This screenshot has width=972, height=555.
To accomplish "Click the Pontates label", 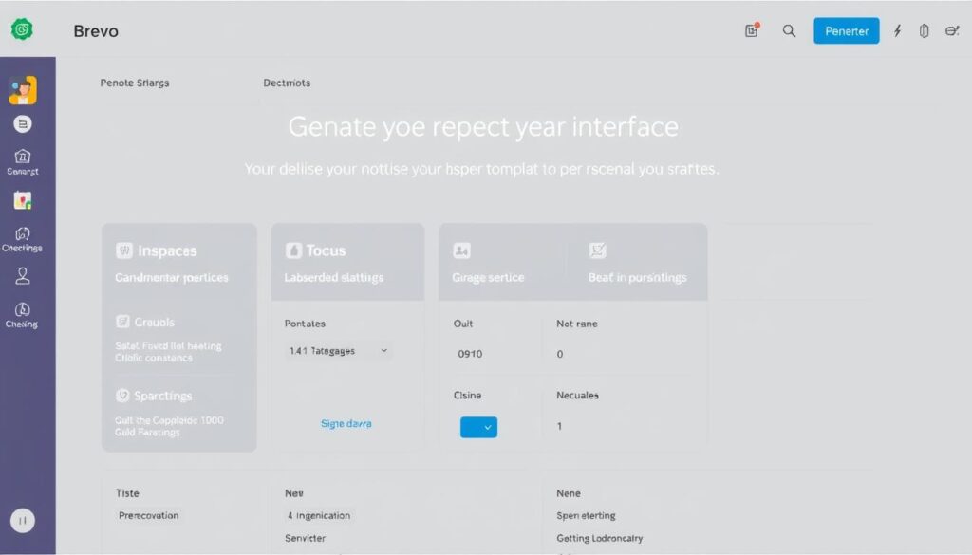I will [x=305, y=324].
